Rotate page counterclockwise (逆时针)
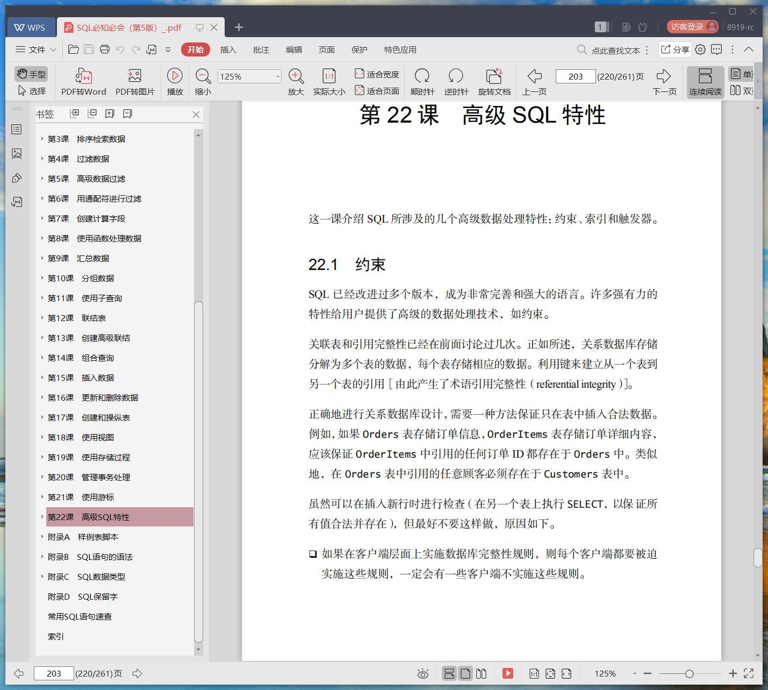This screenshot has width=768, height=690. 456,82
